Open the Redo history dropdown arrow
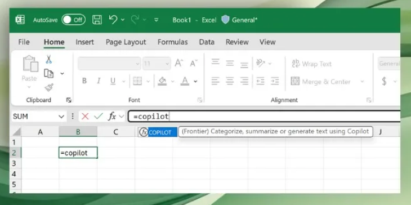The image size is (411, 205). coord(145,20)
